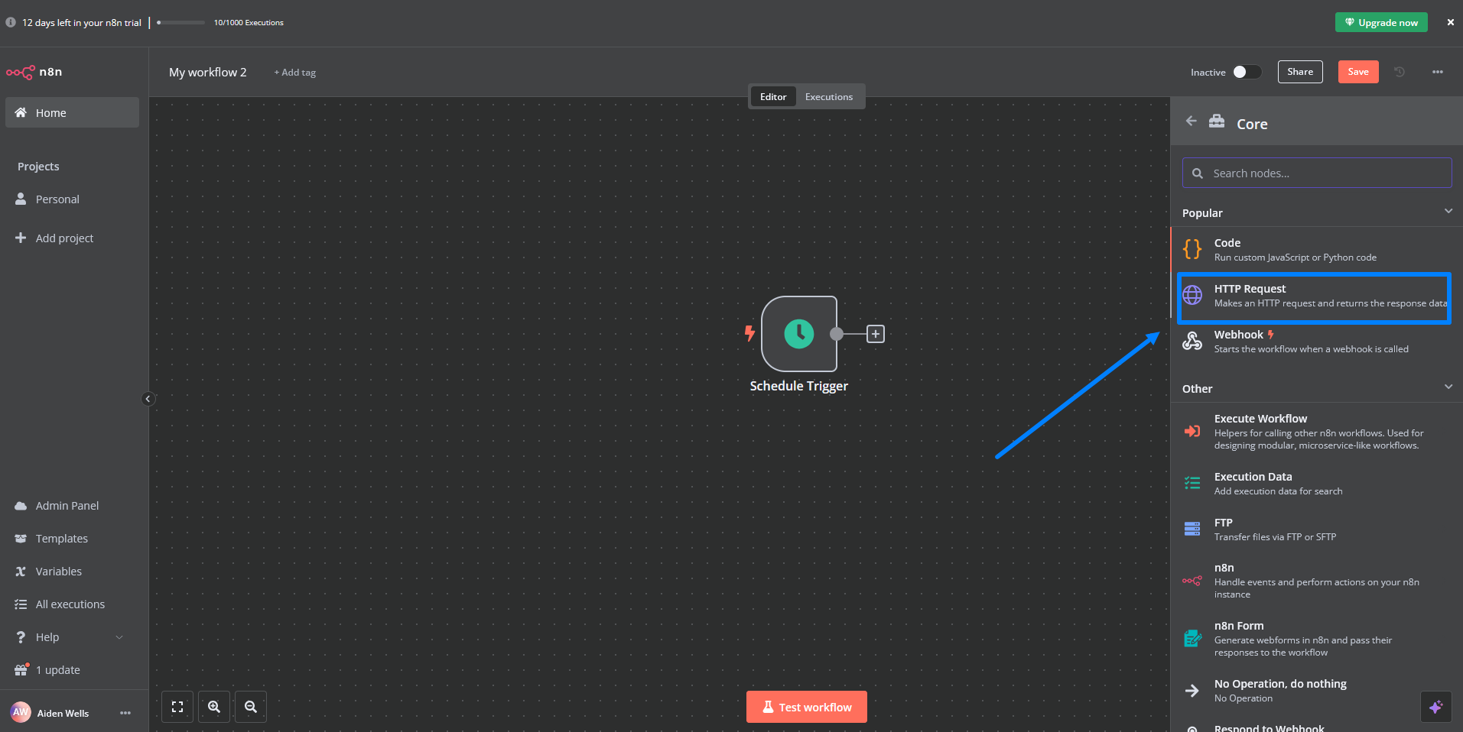Add the HTTP Request node
The width and height of the screenshot is (1463, 732).
[1317, 296]
